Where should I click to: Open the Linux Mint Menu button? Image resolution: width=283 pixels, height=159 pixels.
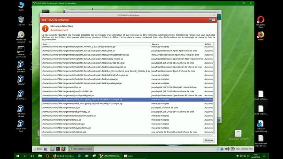coord(38,149)
